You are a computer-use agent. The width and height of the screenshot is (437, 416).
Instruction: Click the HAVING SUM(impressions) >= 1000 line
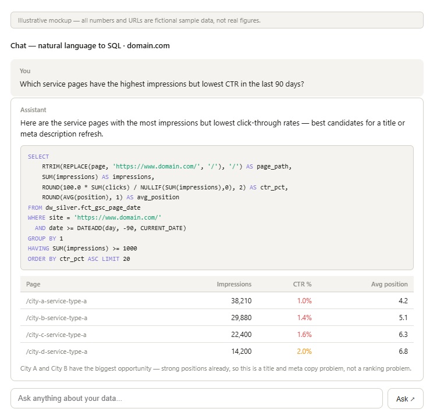83,249
